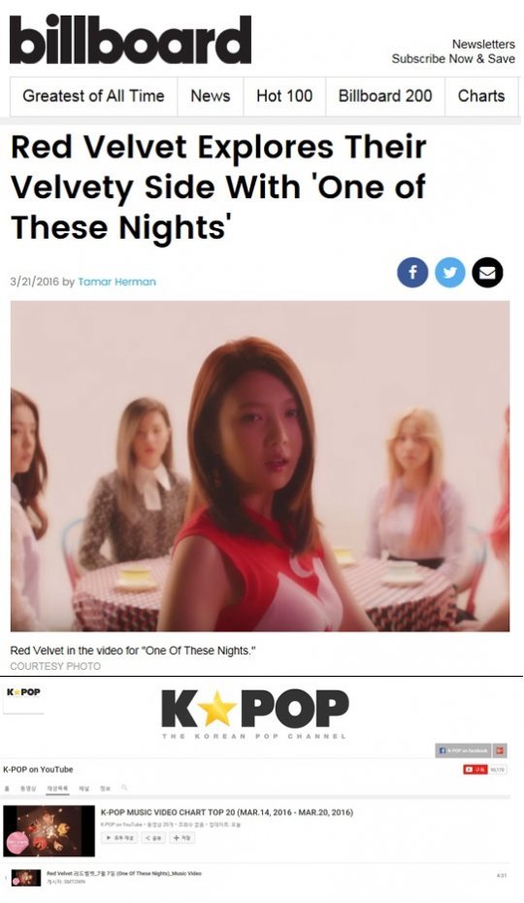Play all videos in the chart playlist
The width and height of the screenshot is (524, 903).
(x=119, y=838)
